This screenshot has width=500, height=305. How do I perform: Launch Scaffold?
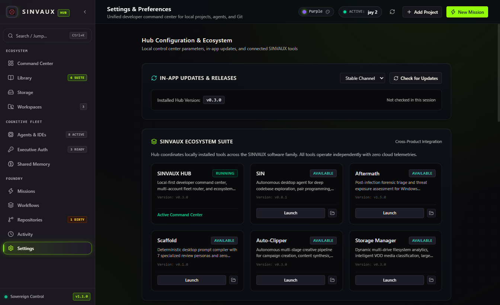[x=192, y=280]
